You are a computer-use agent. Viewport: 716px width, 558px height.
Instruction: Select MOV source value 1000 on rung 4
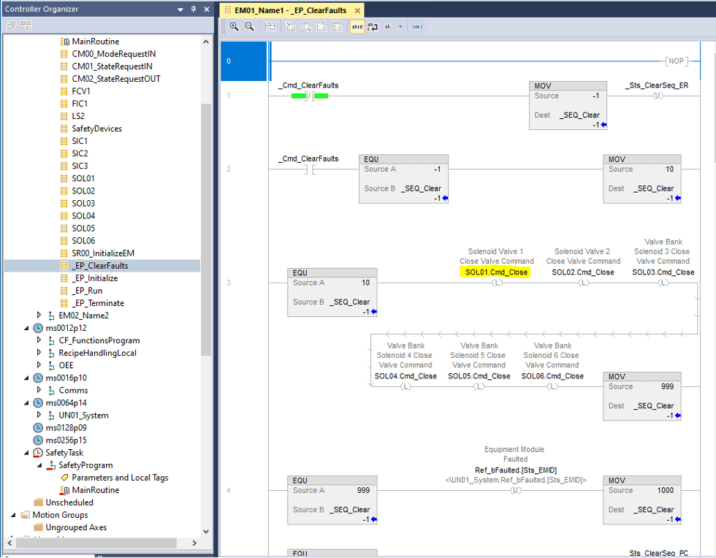coord(666,490)
